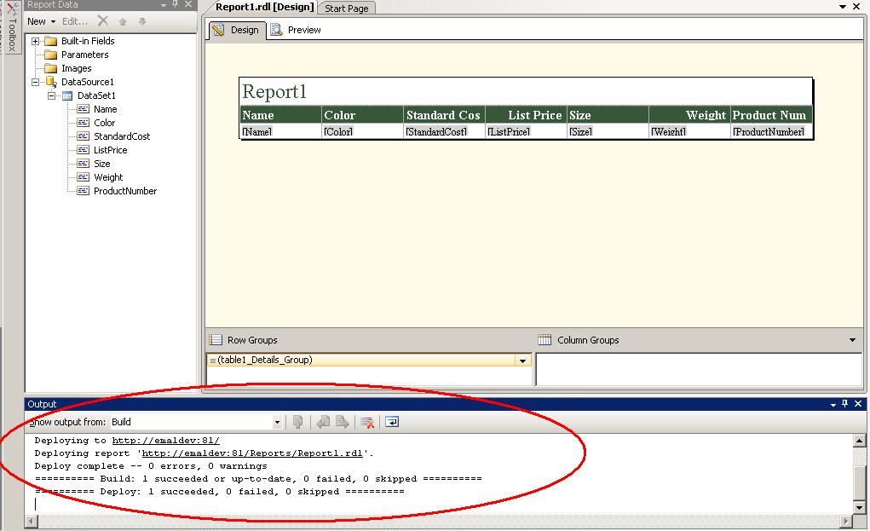Open the Toolbox side tab
This screenshot has height=531, width=870.
coord(12,26)
